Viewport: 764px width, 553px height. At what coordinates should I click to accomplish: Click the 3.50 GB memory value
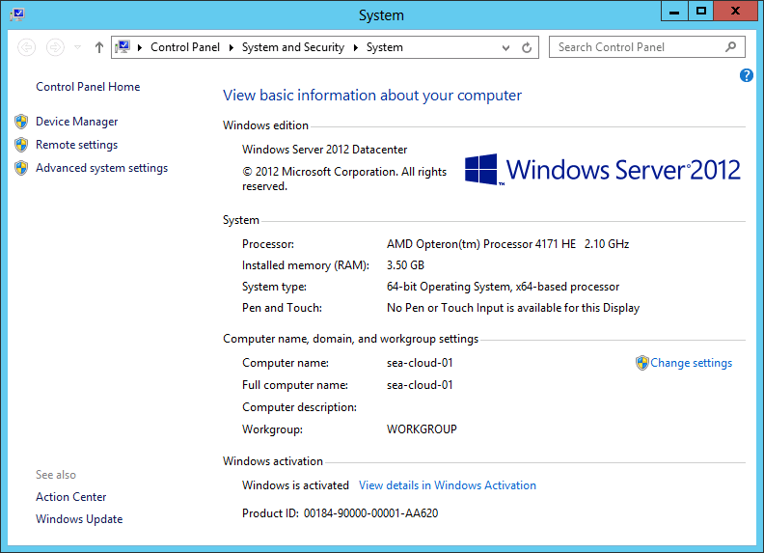point(405,265)
